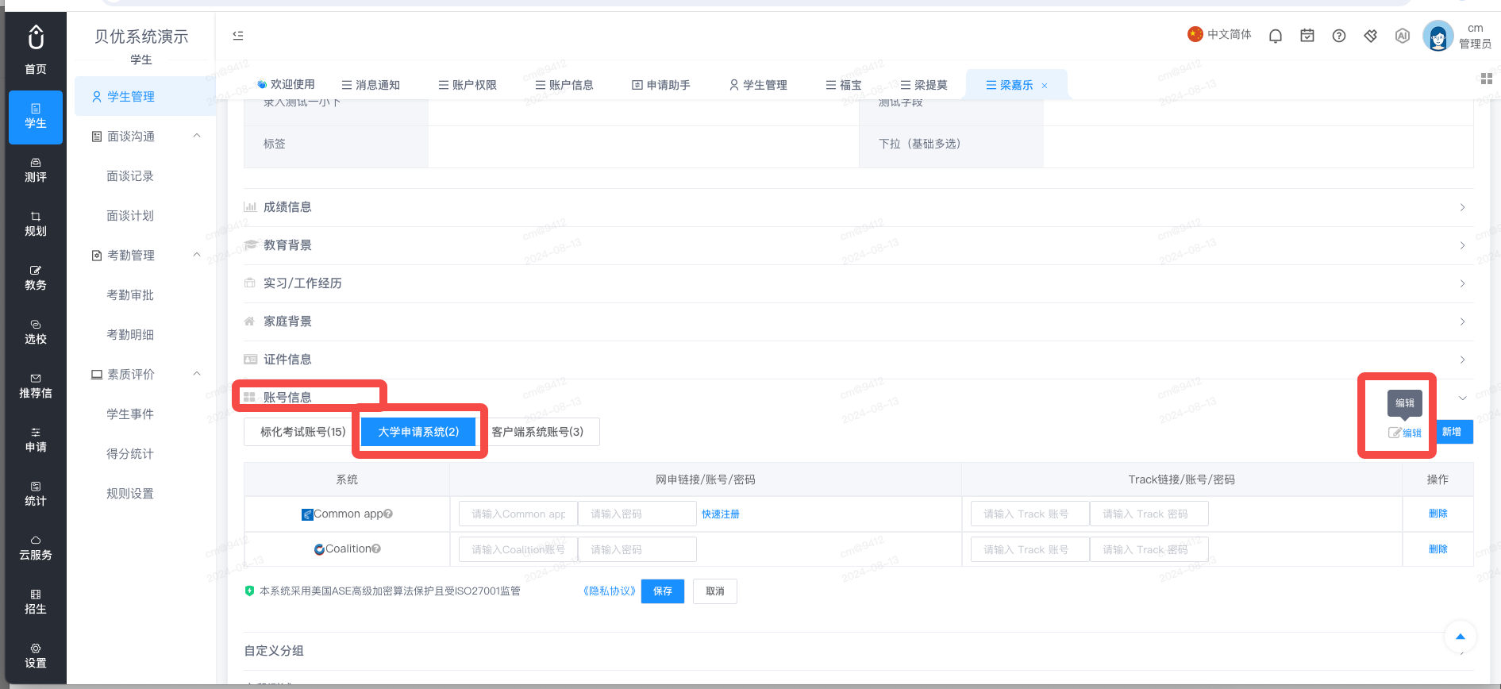Open the 快速注册 quick register link
Viewport: 1501px width, 689px height.
(721, 514)
